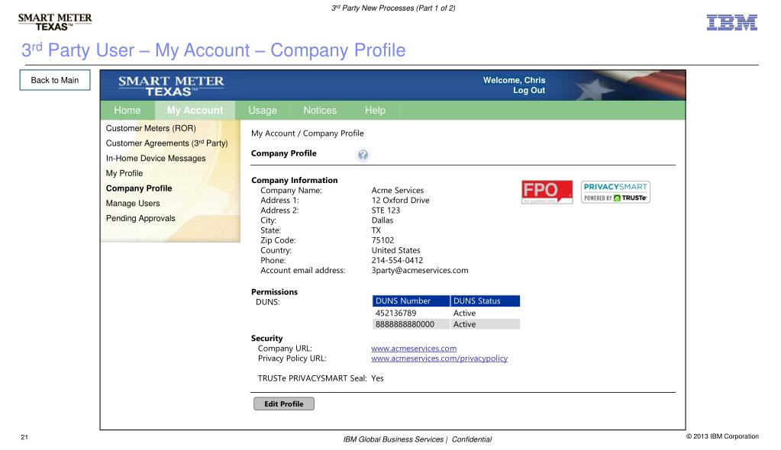Click the Smart Meter Texas slide logo
Viewport: 781px width, 450px height.
tap(55, 22)
